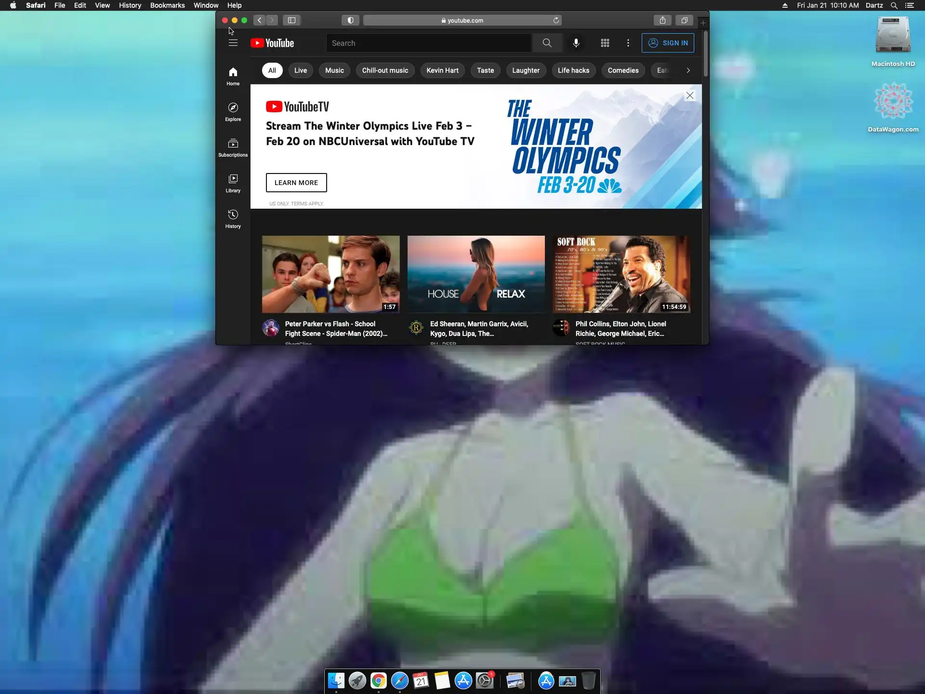Viewport: 925px width, 694px height.
Task: Click the SIGN IN button
Action: point(668,43)
